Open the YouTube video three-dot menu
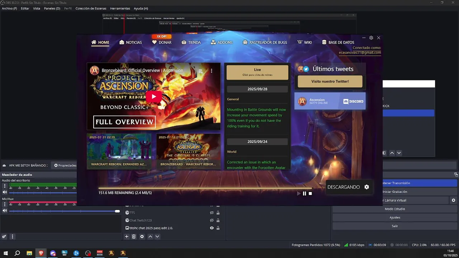 (x=212, y=71)
